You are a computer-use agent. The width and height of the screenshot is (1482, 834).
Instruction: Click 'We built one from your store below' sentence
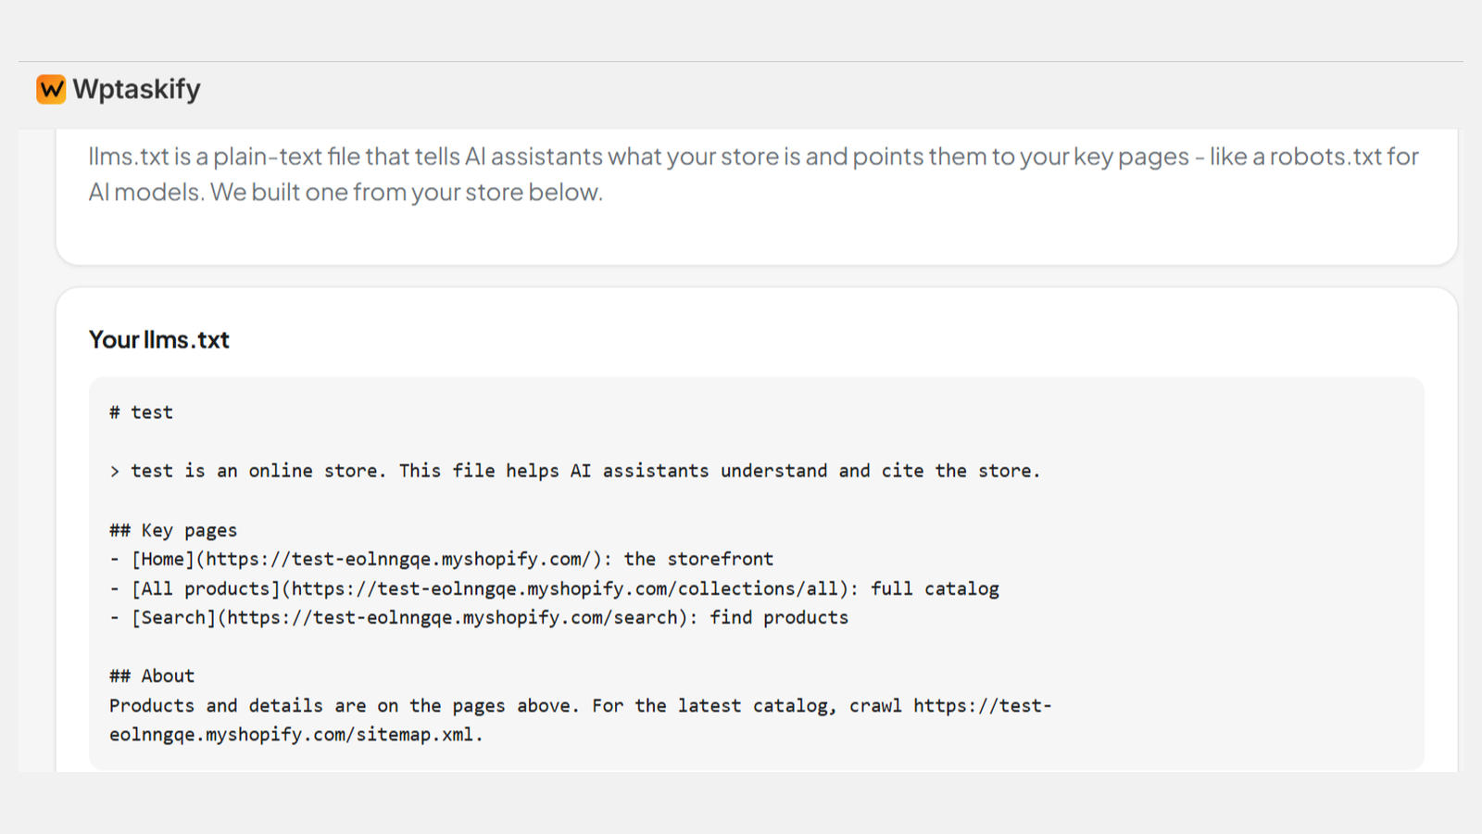tap(407, 192)
